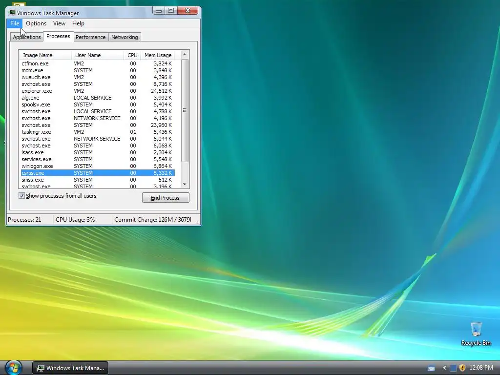Click the blue square tray icon
Screen dimensions: 500x375
coord(453,368)
